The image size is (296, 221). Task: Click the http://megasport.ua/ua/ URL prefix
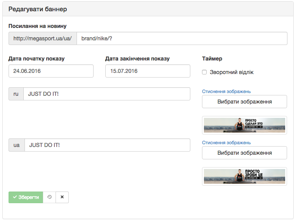click(43, 38)
